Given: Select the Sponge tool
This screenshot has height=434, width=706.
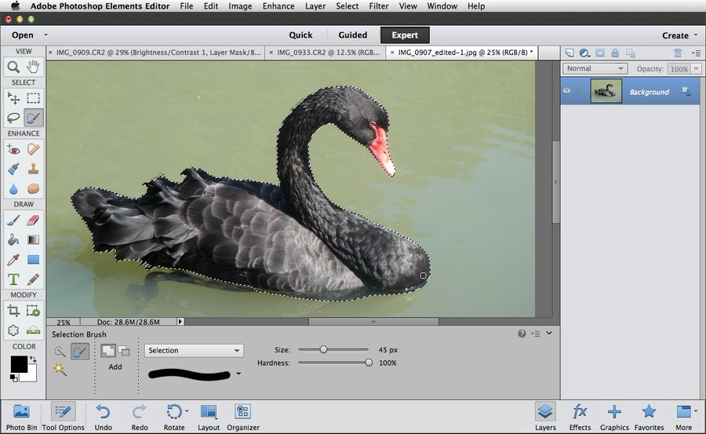Looking at the screenshot, I should 33,188.
